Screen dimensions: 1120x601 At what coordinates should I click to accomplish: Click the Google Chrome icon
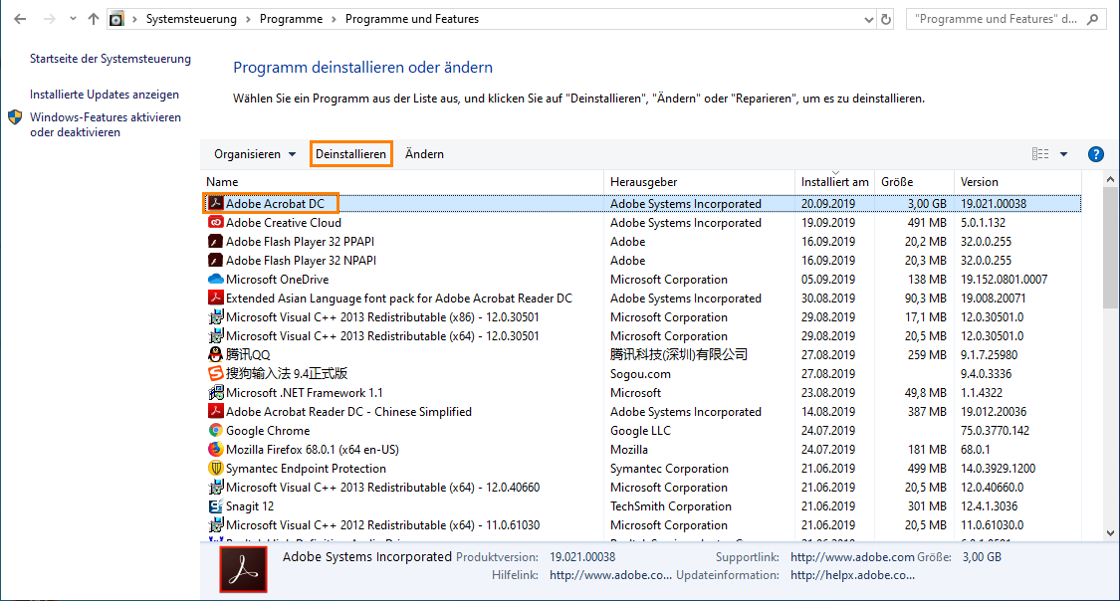(216, 431)
